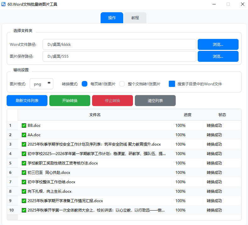Screen dimensions: 248x225
Task: Click the 清空列表 button
Action: point(155,101)
